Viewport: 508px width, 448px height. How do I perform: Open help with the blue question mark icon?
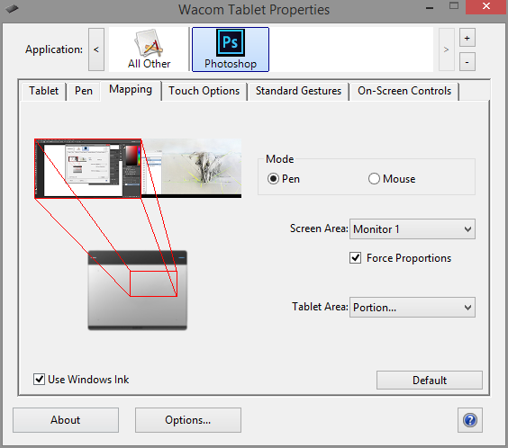pyautogui.click(x=470, y=420)
